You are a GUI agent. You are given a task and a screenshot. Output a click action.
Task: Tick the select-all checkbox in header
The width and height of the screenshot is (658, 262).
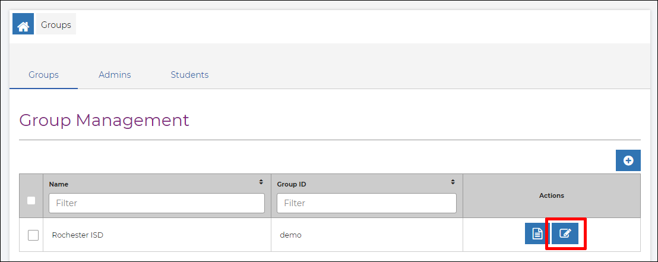[31, 201]
